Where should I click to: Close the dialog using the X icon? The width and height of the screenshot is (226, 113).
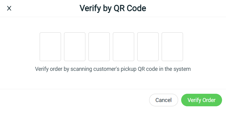tap(9, 8)
